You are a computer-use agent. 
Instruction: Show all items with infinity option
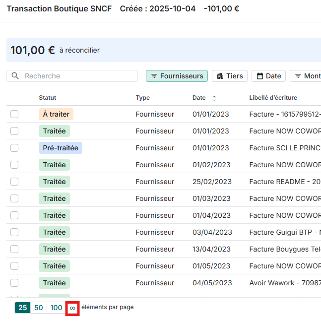[x=72, y=308]
